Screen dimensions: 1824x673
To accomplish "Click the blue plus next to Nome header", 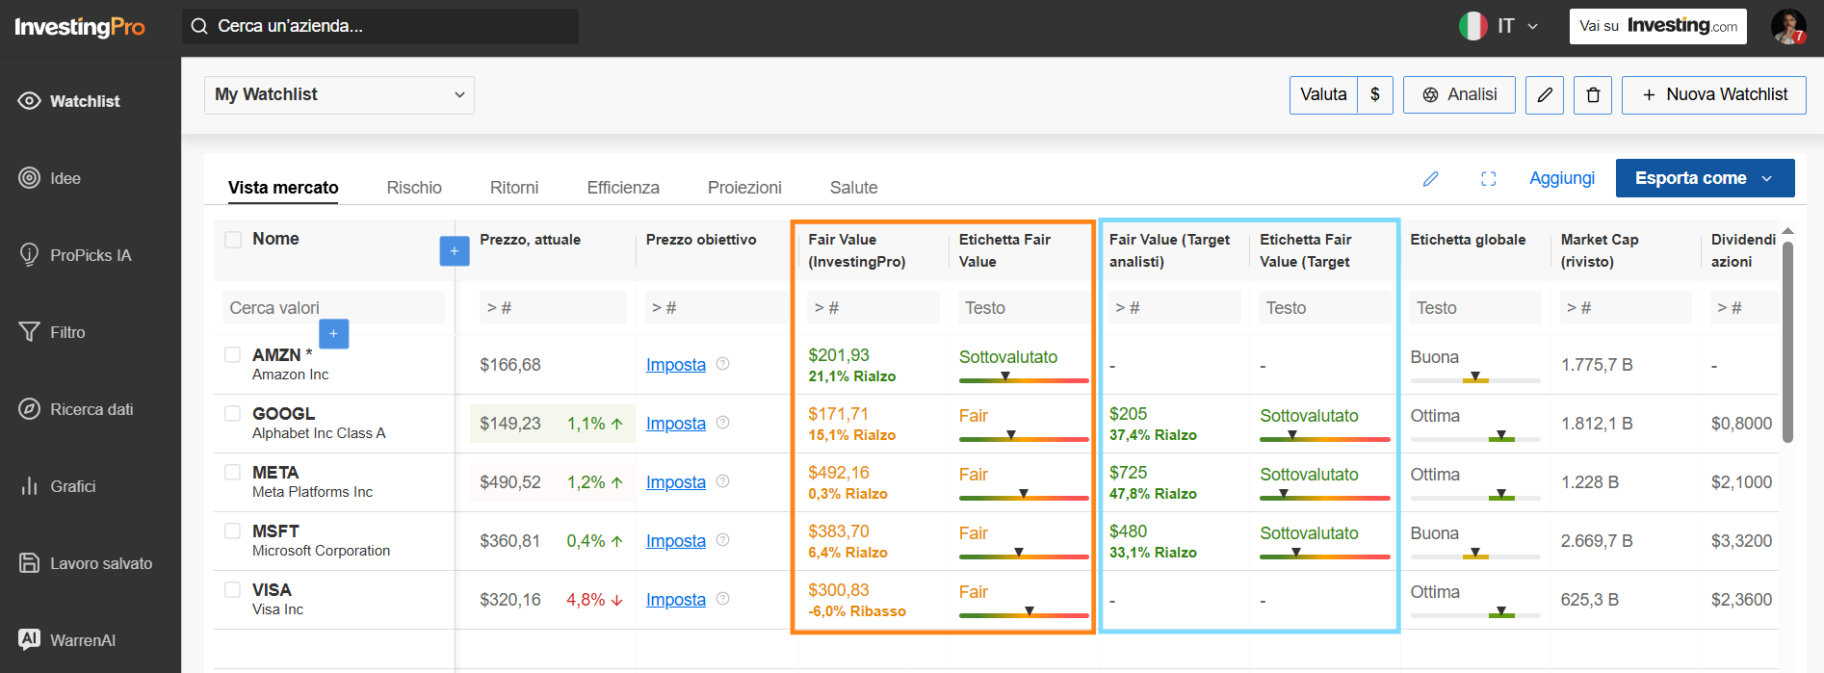I will tap(455, 251).
